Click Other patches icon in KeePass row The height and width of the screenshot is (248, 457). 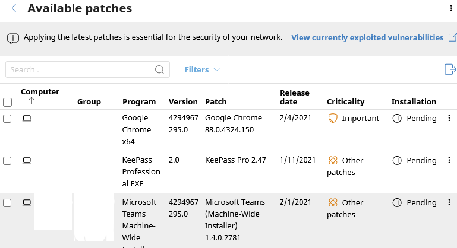(333, 160)
